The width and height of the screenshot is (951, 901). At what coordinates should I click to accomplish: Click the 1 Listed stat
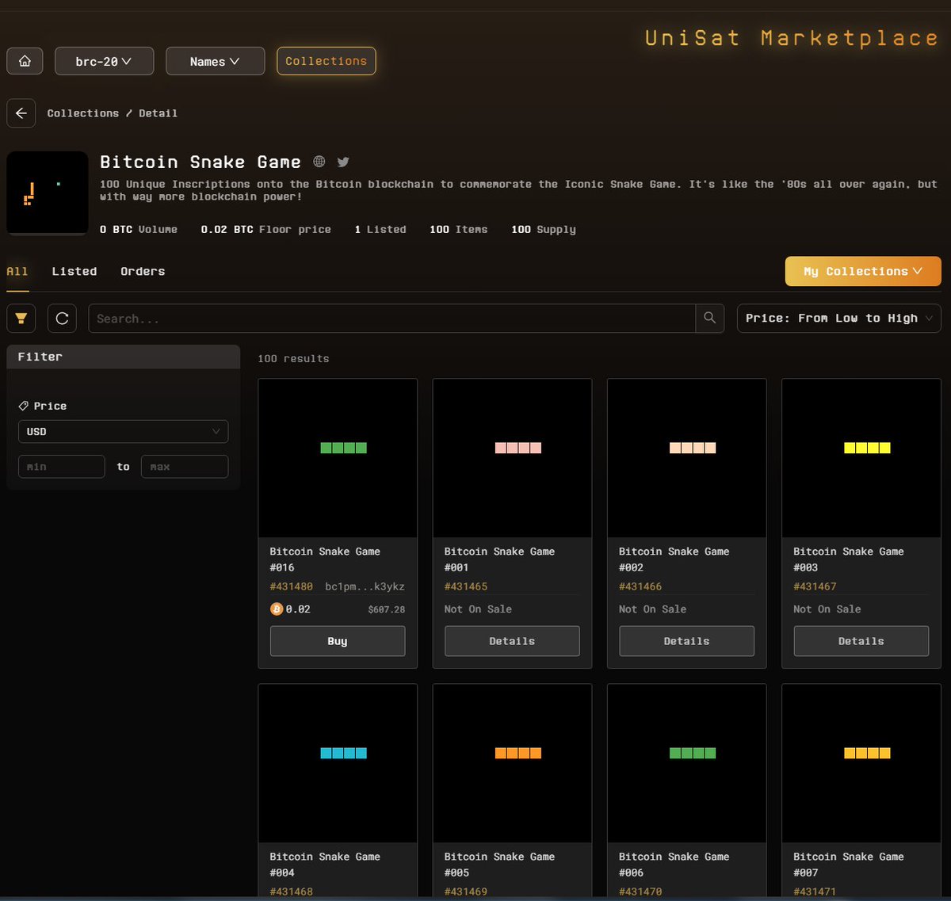[x=380, y=229]
